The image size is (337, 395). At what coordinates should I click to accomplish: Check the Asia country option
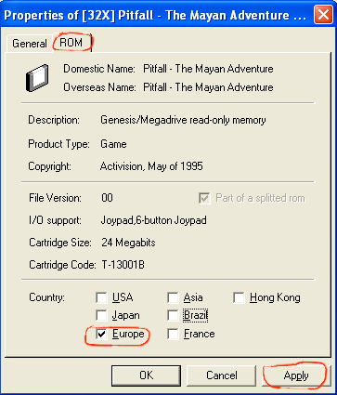[x=173, y=297]
